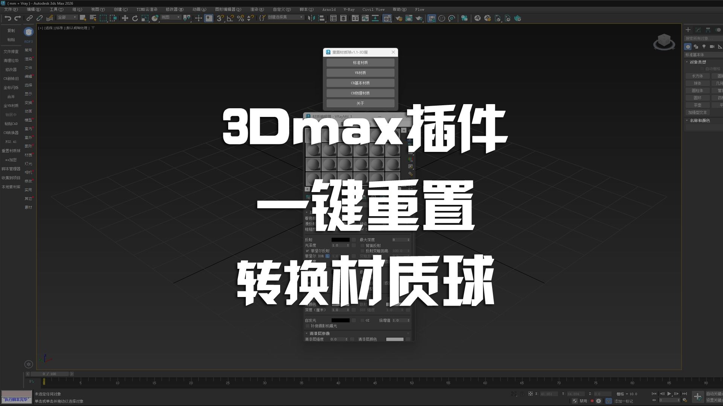723x406 pixels.
Task: Select the Select and Move tool
Action: coord(125,18)
